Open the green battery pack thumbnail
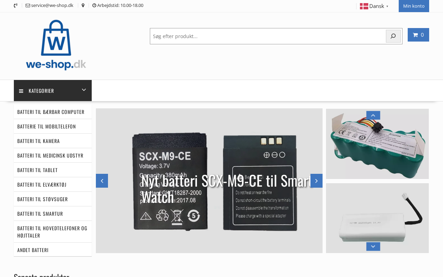The width and height of the screenshot is (443, 277). (377, 144)
